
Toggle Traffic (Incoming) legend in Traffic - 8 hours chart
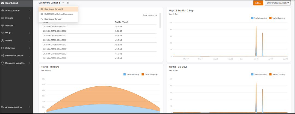point(132,74)
